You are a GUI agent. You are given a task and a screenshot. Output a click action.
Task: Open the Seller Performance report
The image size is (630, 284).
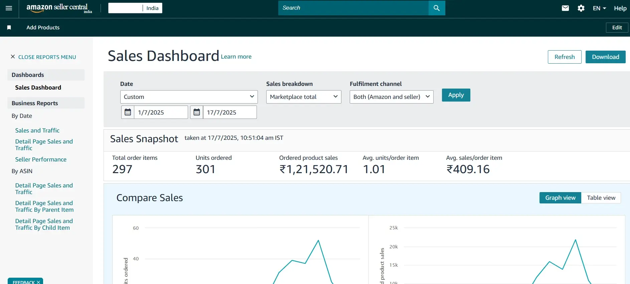pyautogui.click(x=41, y=159)
